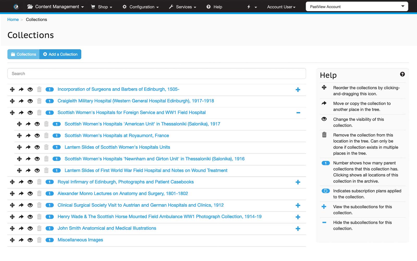Expand subcollections of Royal Infirmary of Edinburgh
The height and width of the screenshot is (261, 417).
298,182
